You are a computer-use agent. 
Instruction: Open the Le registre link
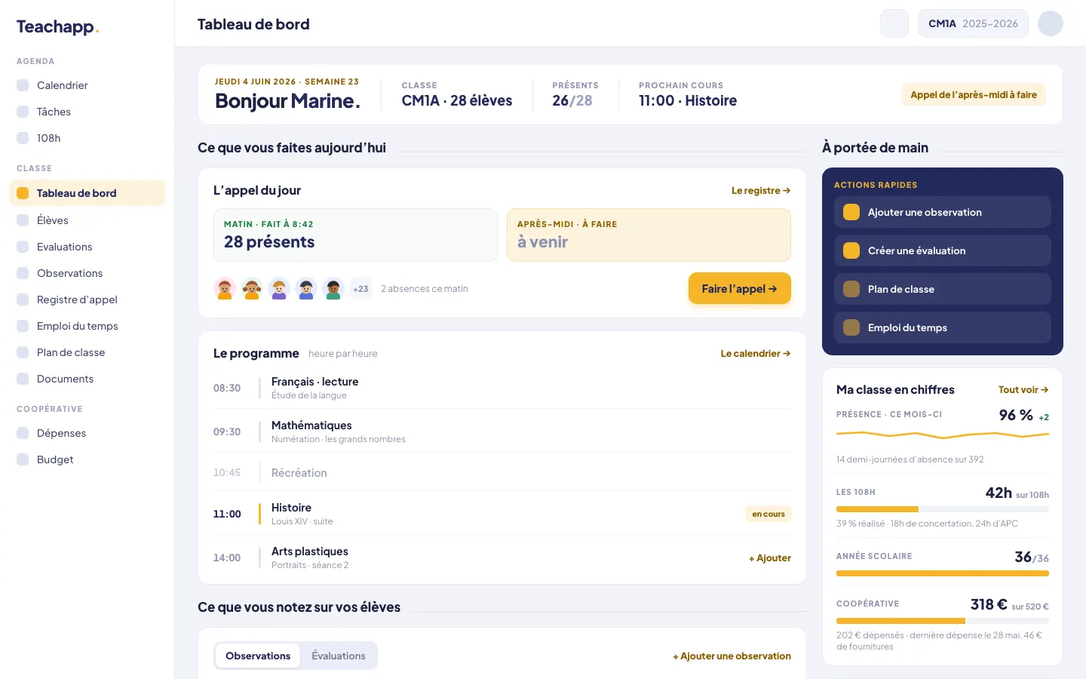point(761,190)
